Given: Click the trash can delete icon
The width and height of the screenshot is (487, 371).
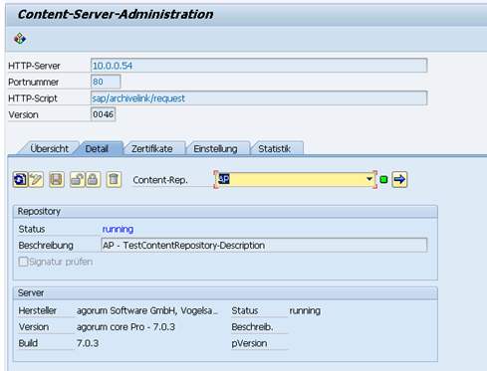Looking at the screenshot, I should [114, 180].
